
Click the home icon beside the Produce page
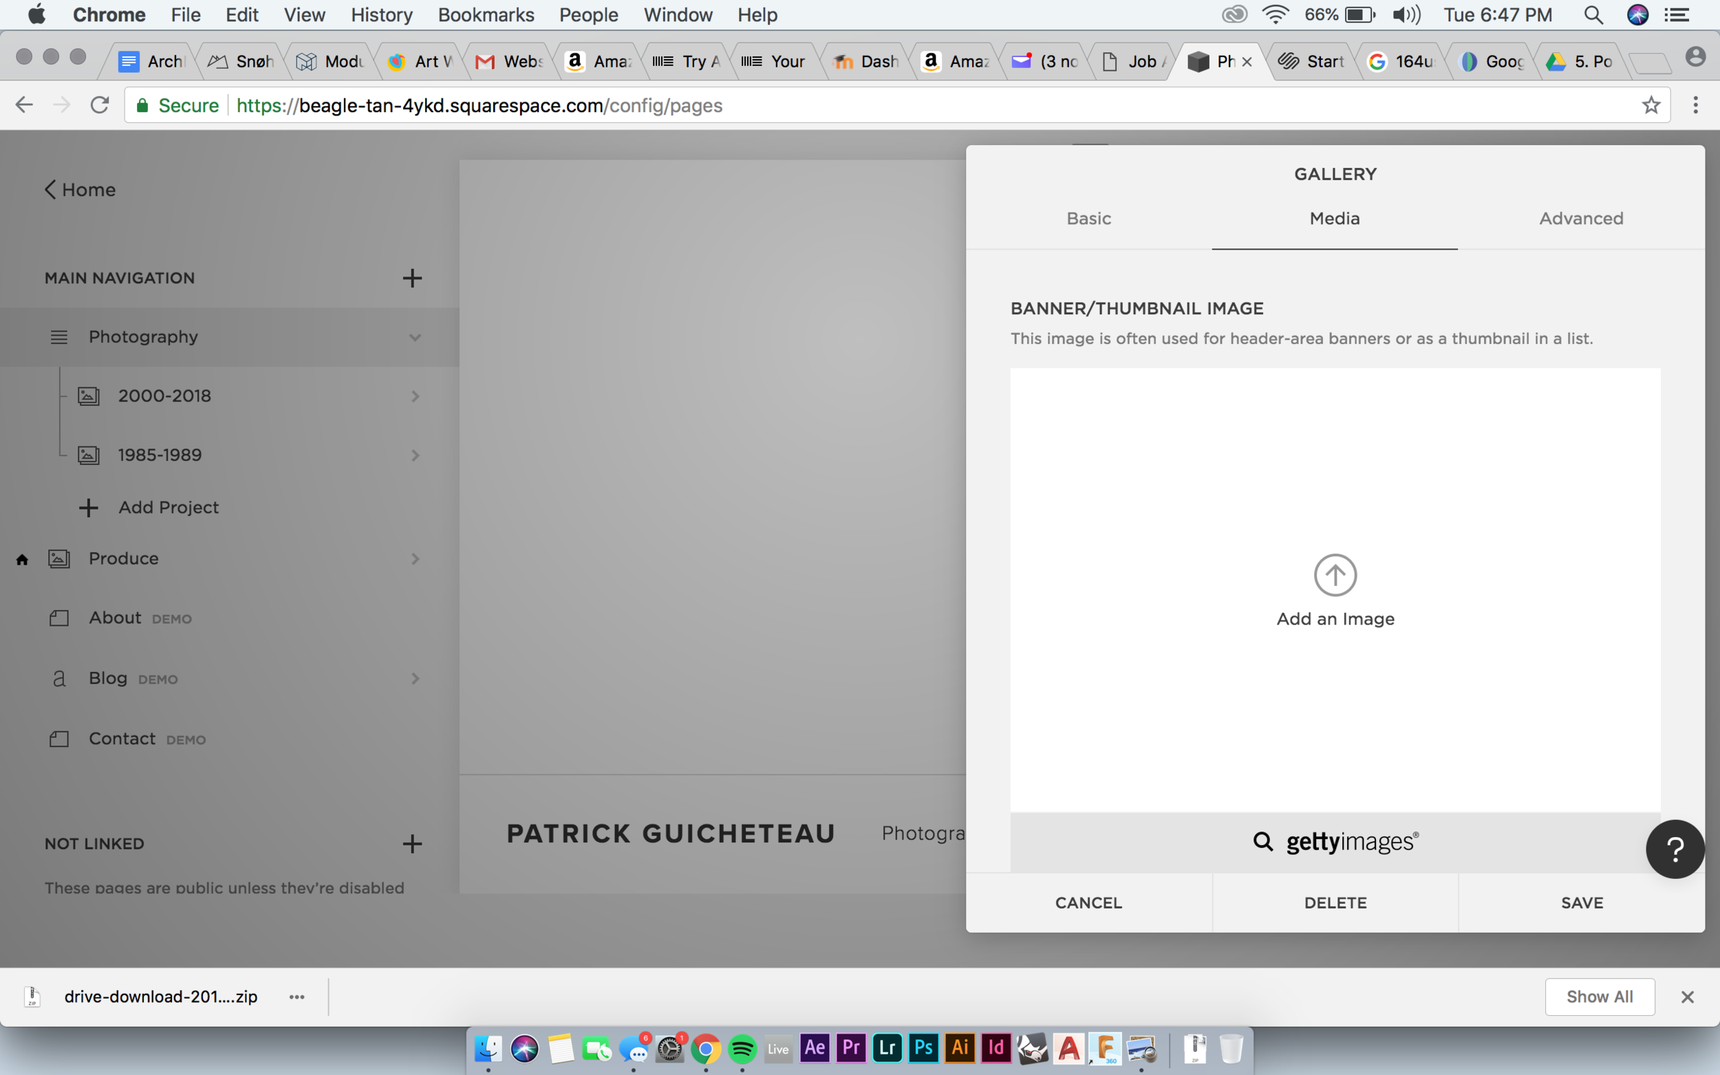[22, 559]
